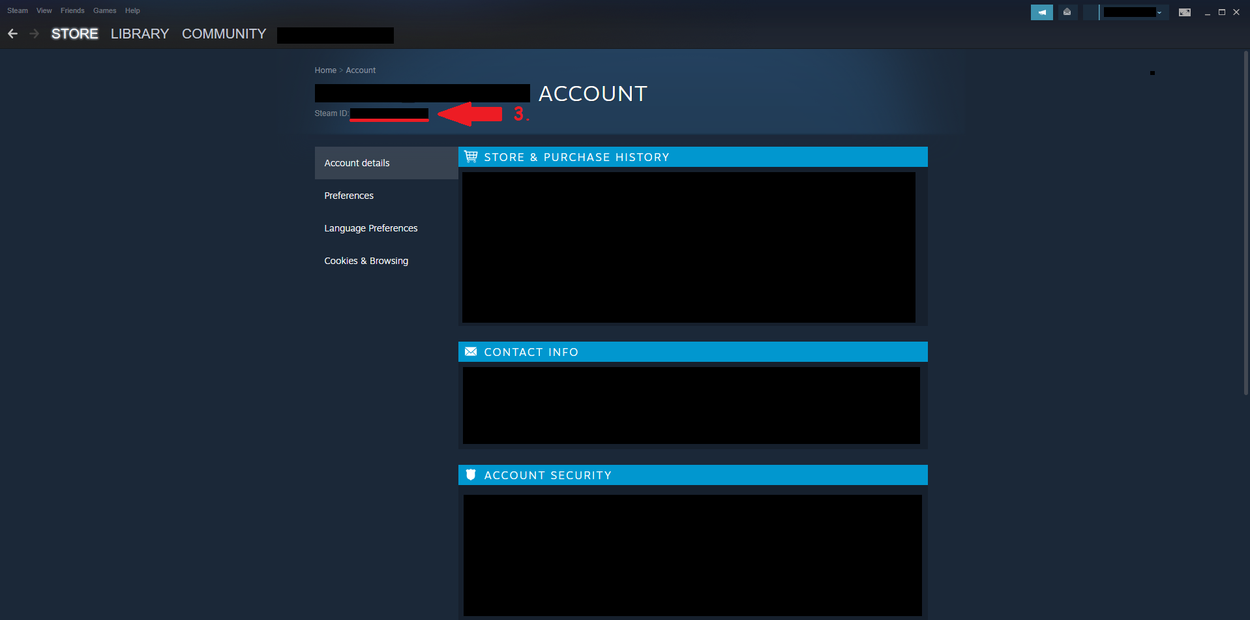Click the Contact Info header
This screenshot has width=1250, height=620.
[693, 352]
